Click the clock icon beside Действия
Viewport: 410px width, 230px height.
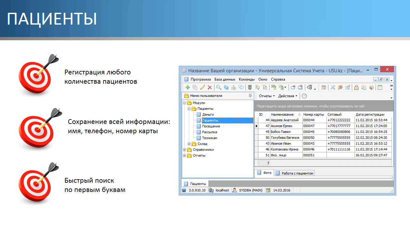pyautogui.click(x=304, y=96)
